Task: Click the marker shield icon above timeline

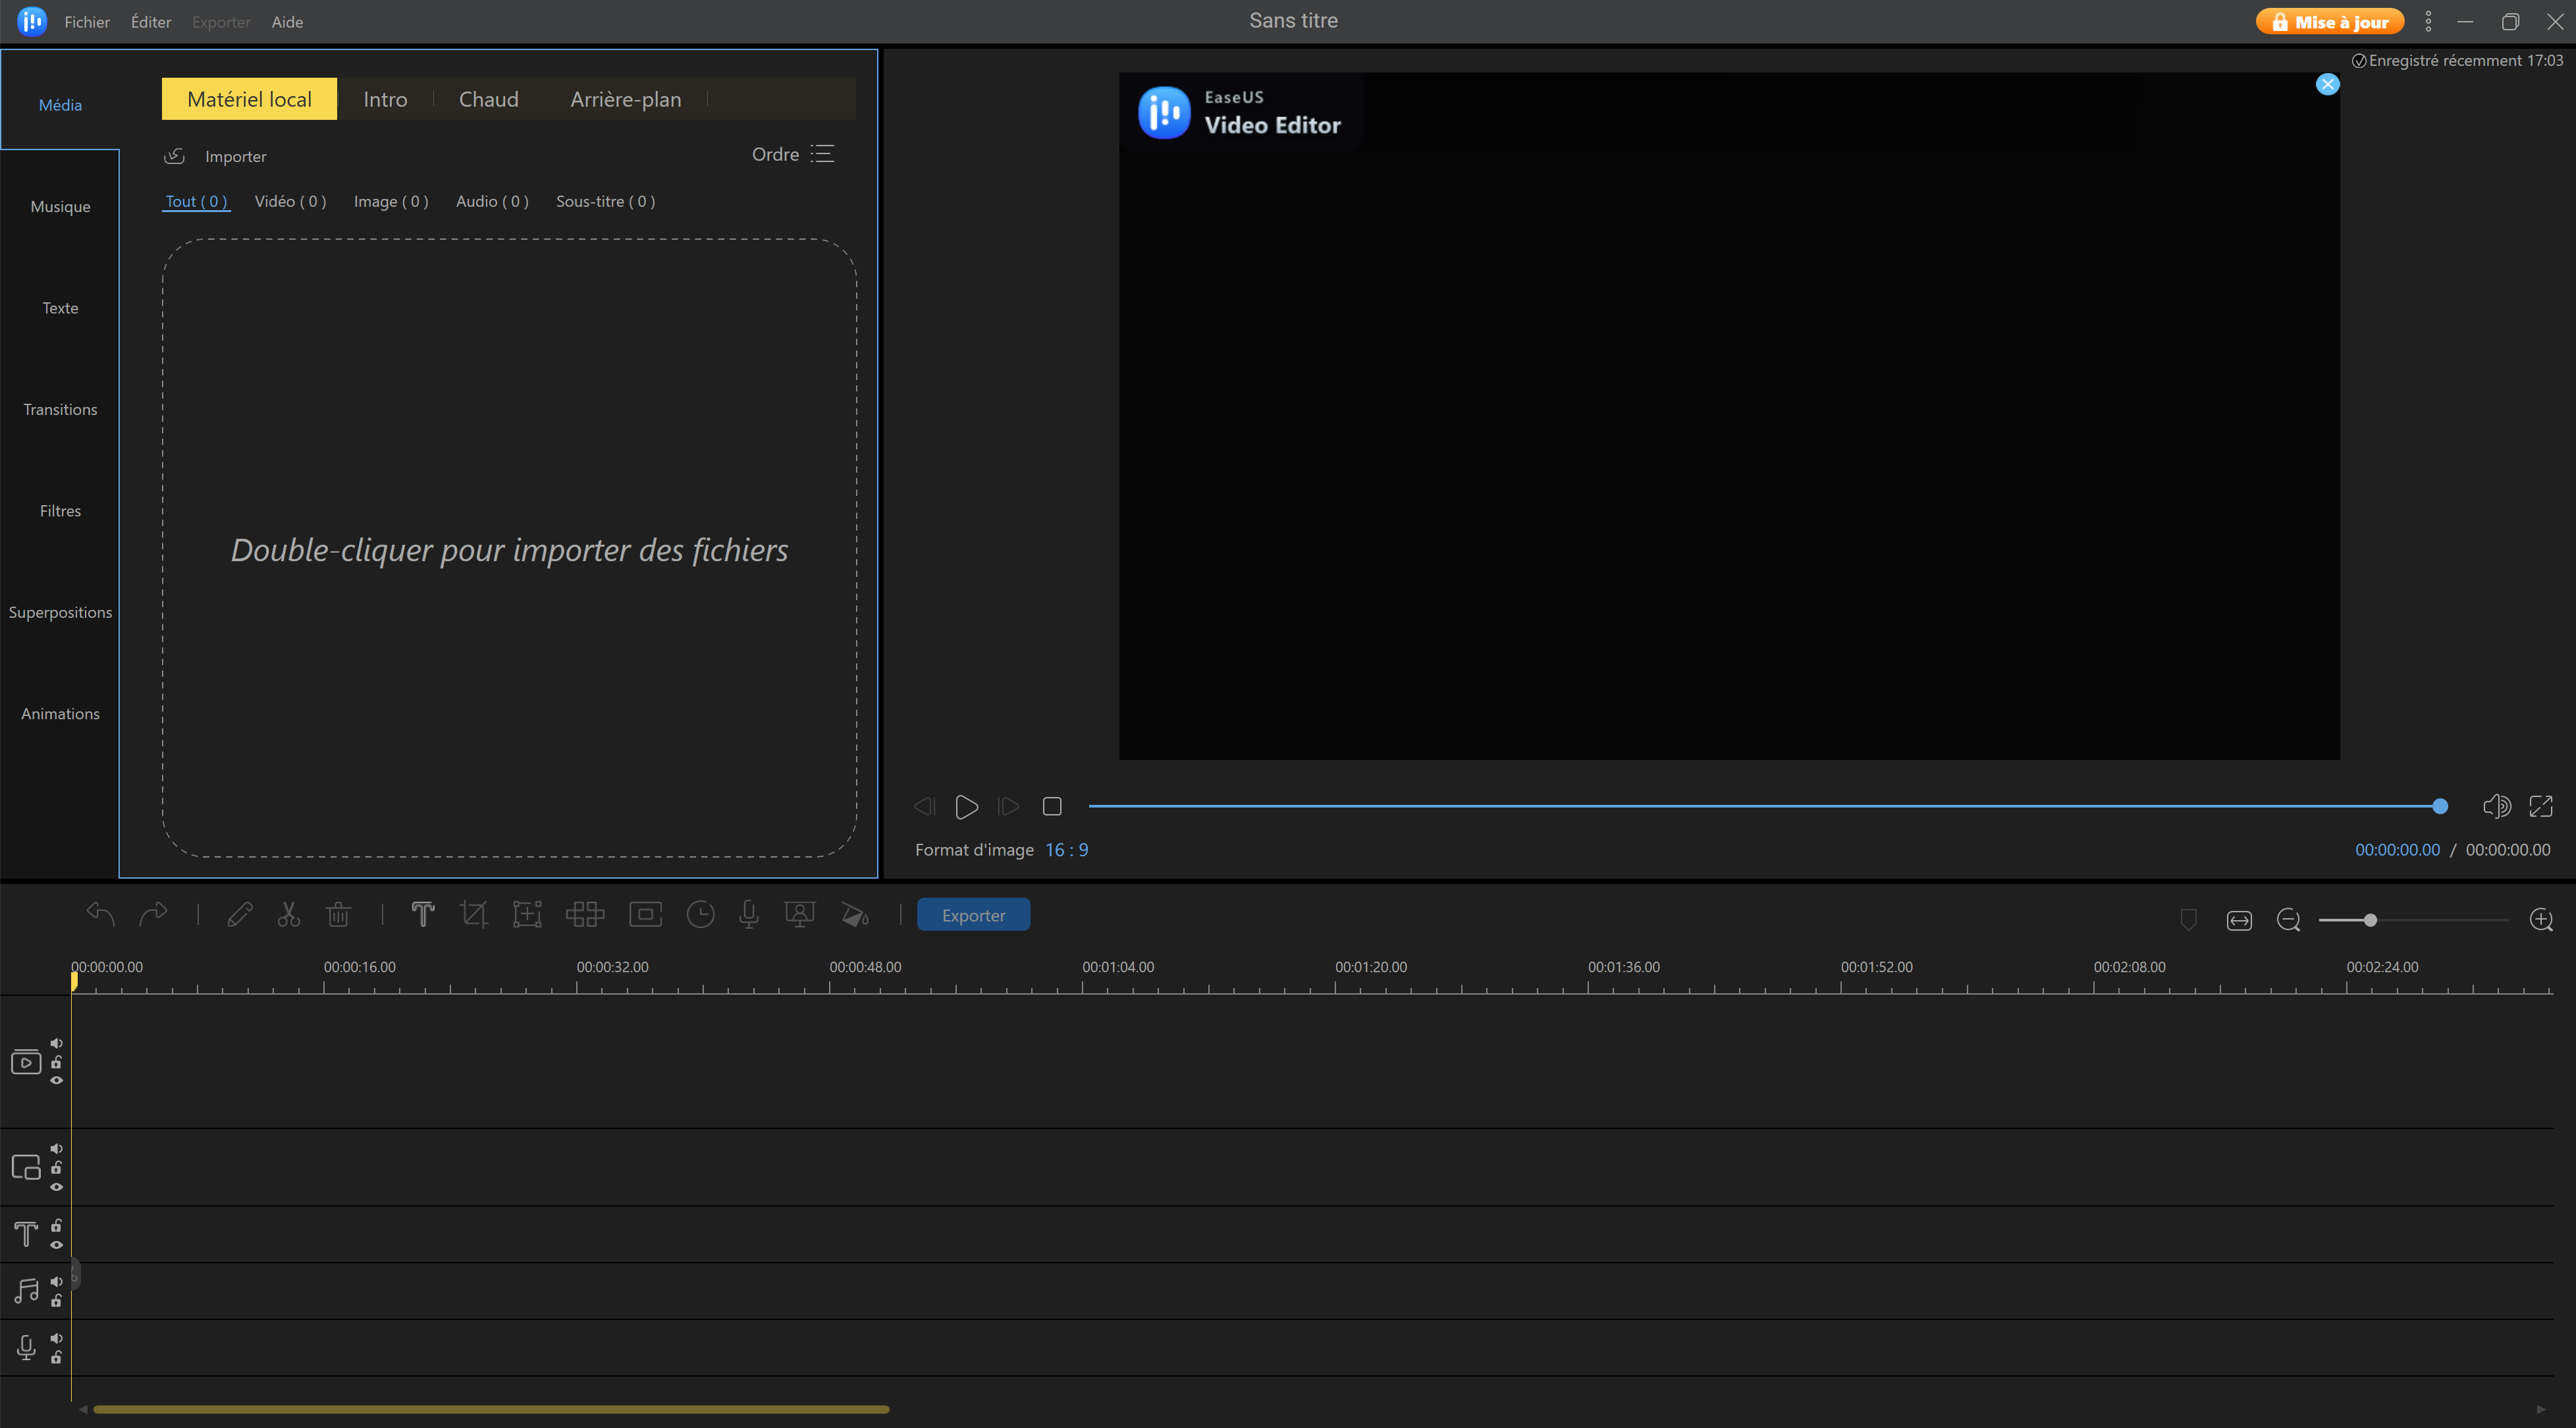Action: pyautogui.click(x=2189, y=920)
